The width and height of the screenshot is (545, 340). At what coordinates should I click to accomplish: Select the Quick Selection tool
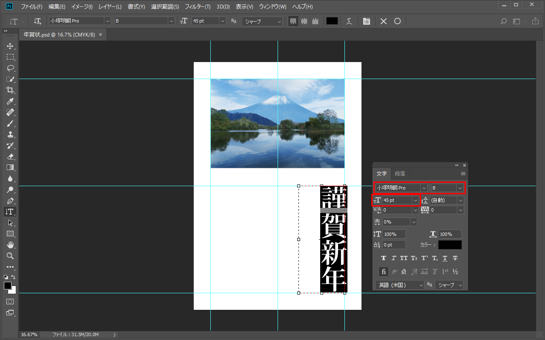pos(10,79)
